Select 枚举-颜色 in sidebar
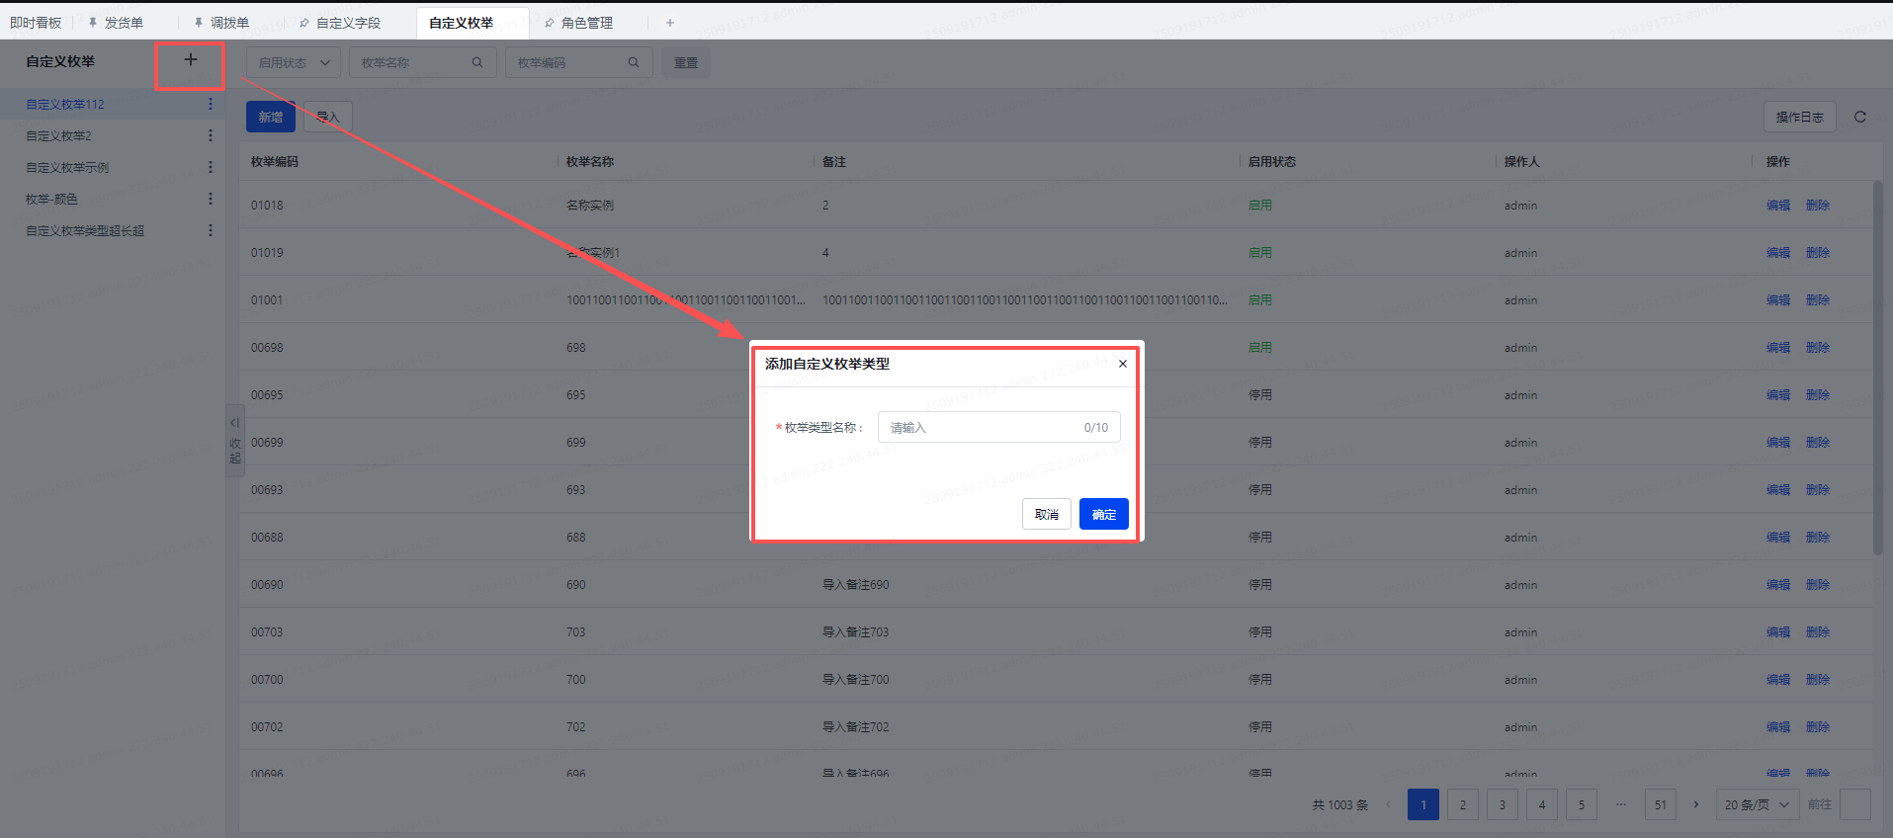This screenshot has width=1893, height=838. click(51, 199)
